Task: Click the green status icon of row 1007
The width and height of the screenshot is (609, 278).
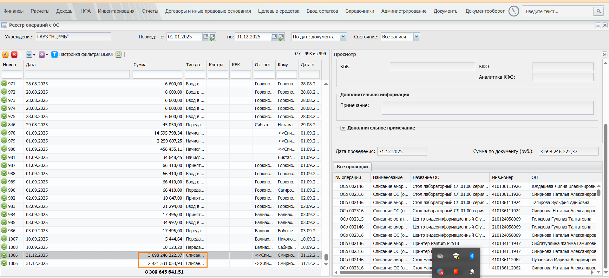Action: tap(4, 239)
